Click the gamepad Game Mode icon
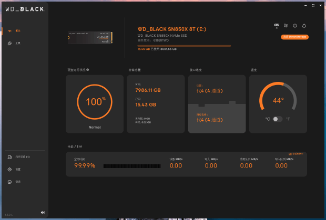 point(277,26)
